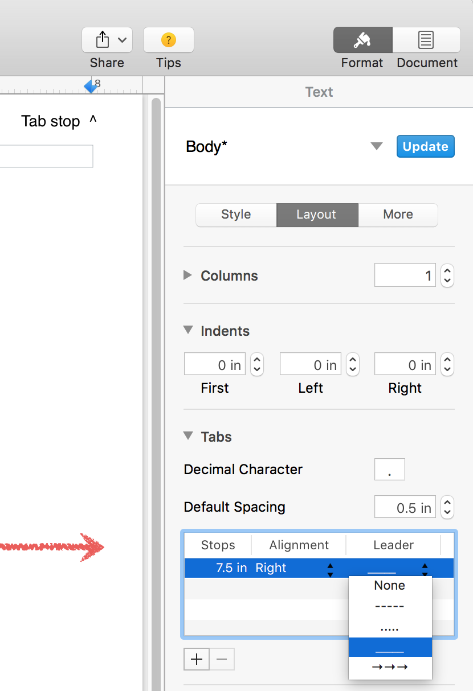Screen dimensions: 473x691
Task: Switch to the More tab
Action: tap(398, 215)
